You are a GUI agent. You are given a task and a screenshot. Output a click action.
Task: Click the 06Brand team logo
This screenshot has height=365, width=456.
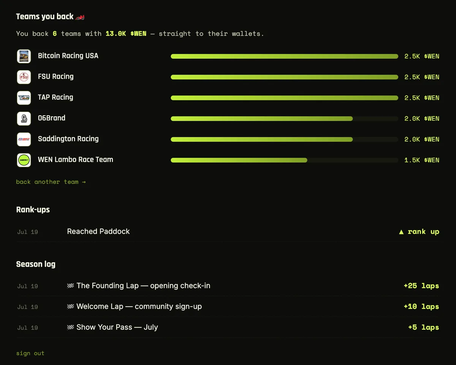coord(24,119)
